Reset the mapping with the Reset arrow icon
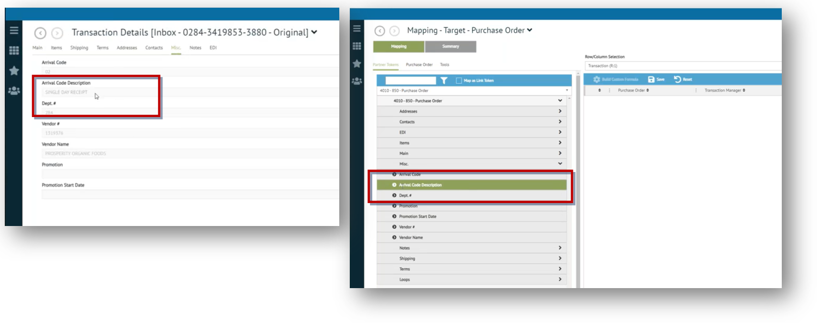 pyautogui.click(x=677, y=79)
